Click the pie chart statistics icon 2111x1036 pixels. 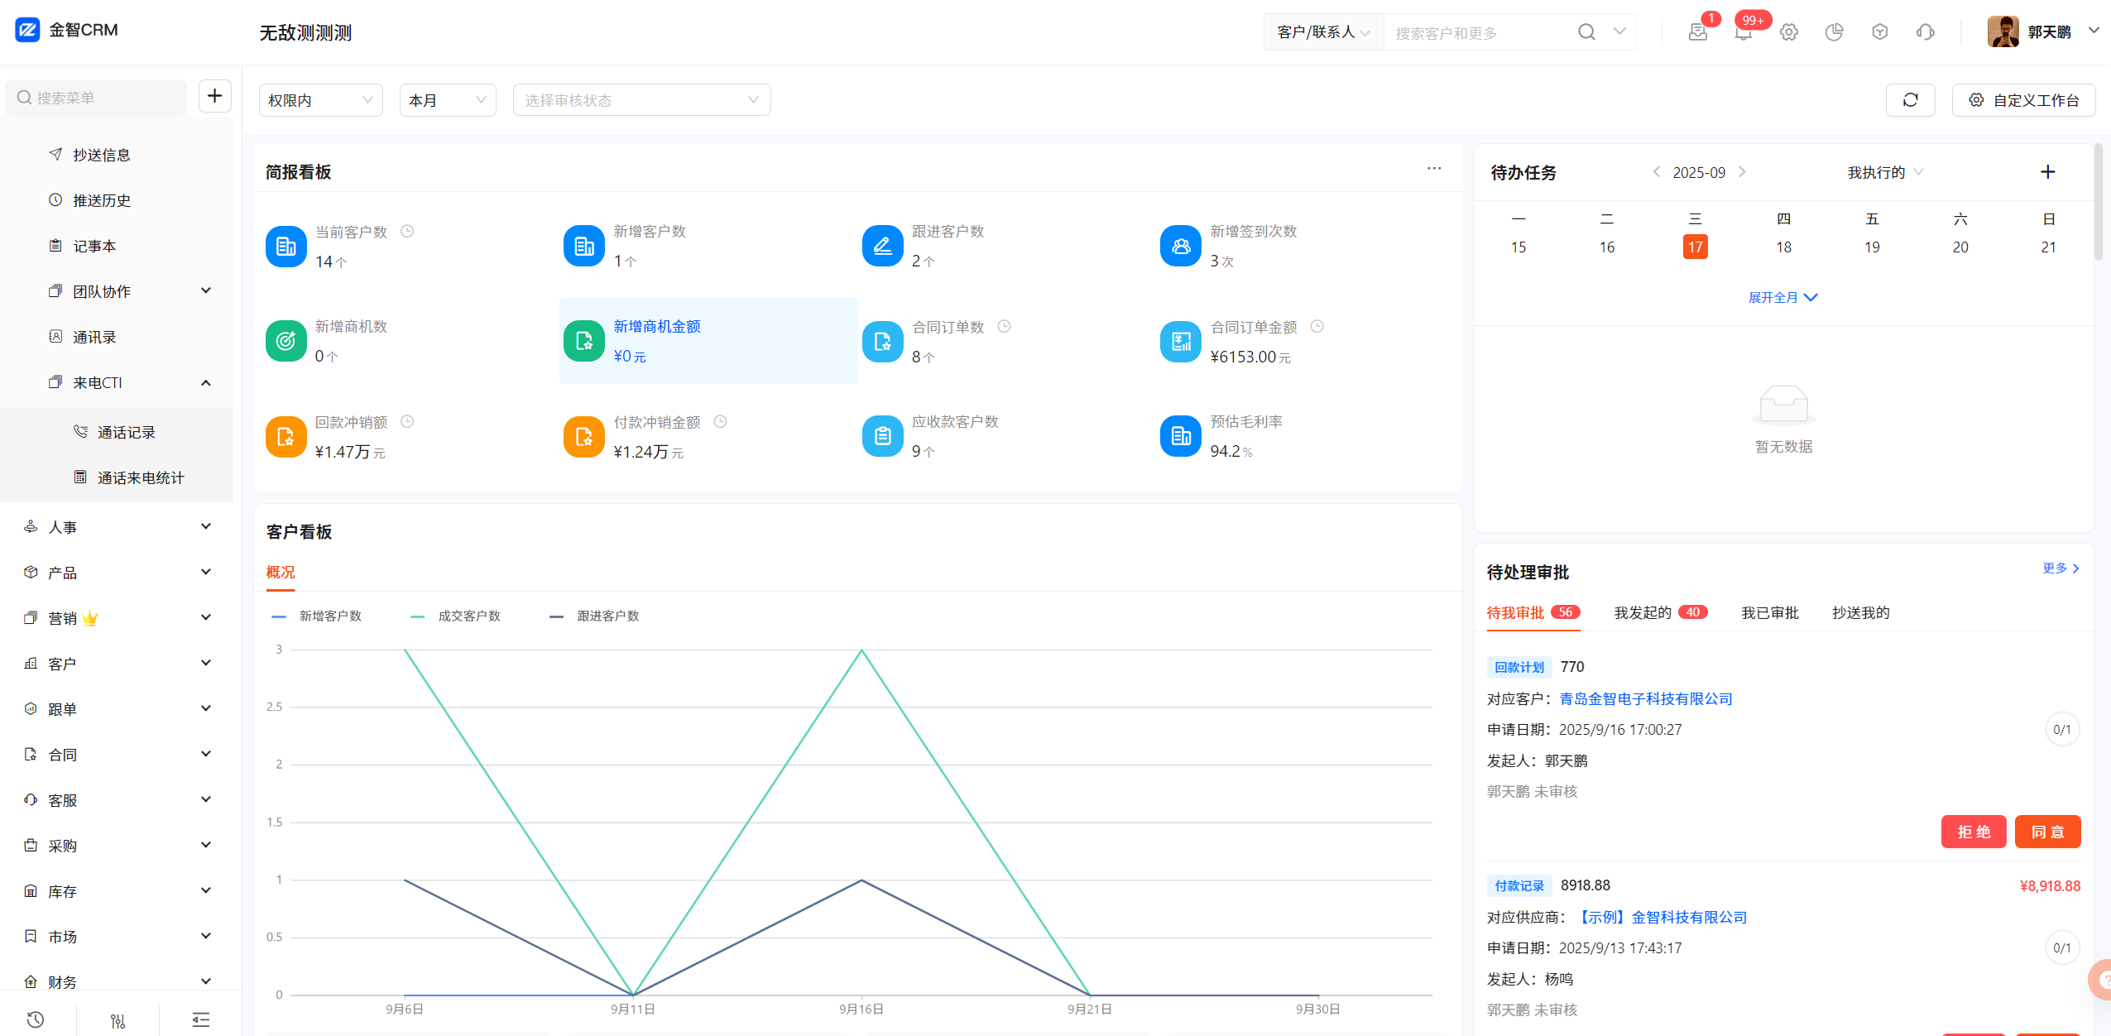[x=1834, y=32]
